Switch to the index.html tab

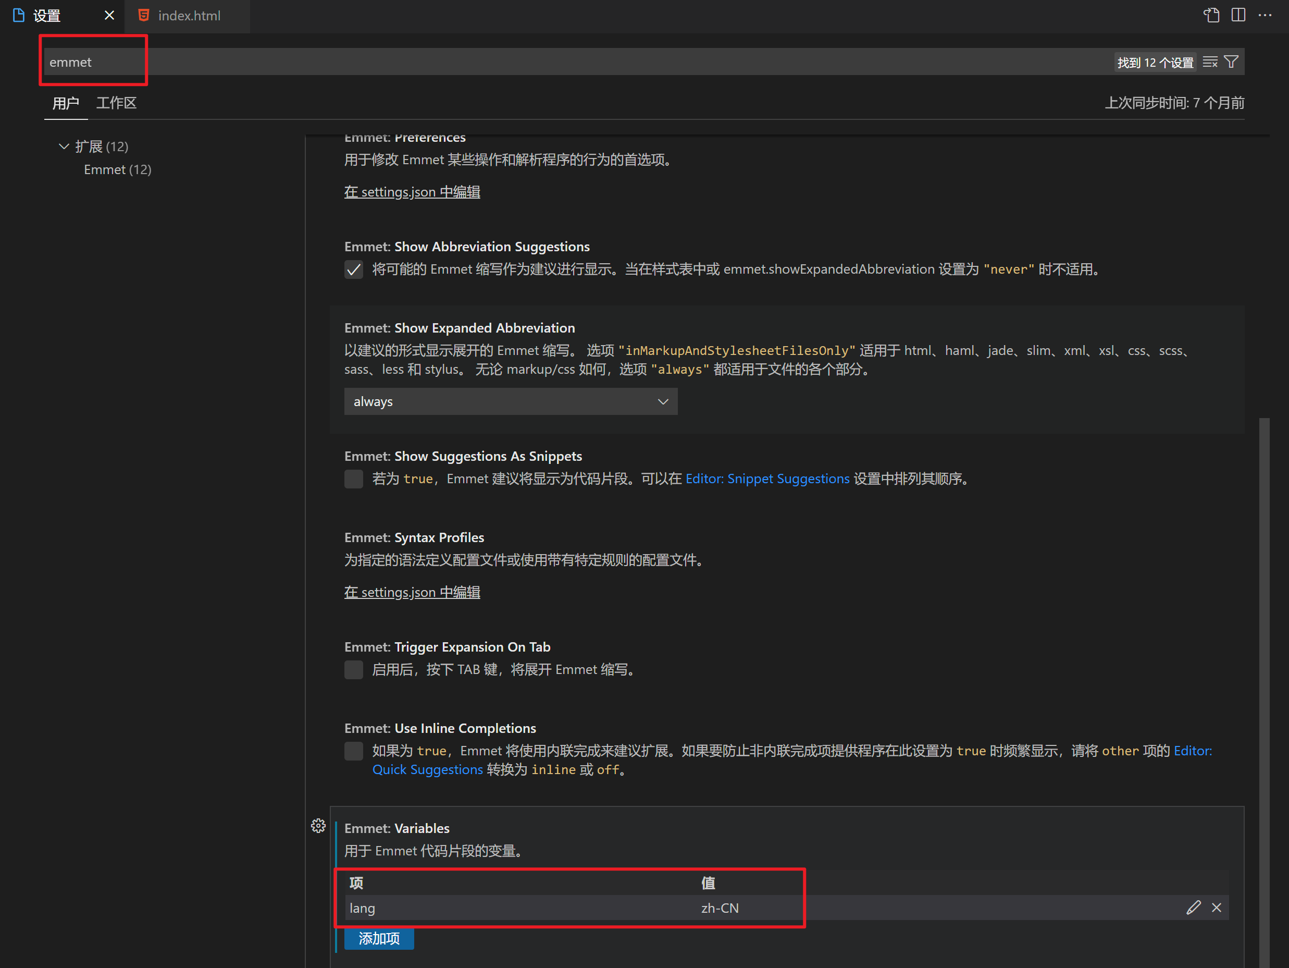[189, 16]
